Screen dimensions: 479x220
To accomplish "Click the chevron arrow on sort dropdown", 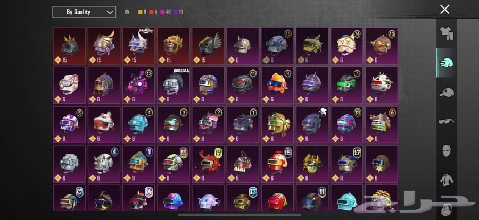I will 110,13.
